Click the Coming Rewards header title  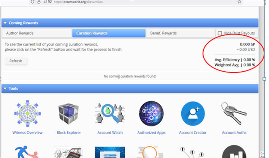[23, 23]
